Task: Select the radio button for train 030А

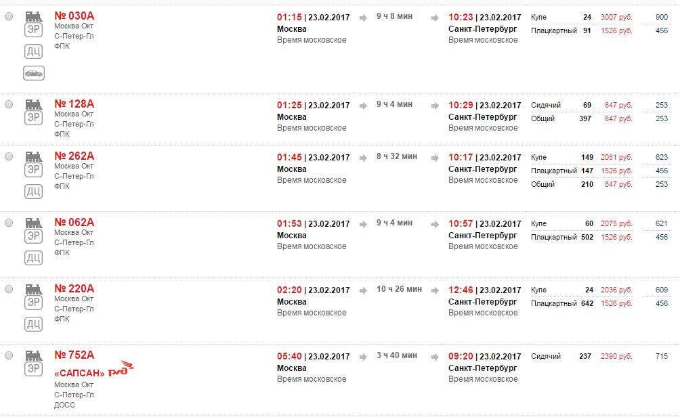Action: coord(9,16)
